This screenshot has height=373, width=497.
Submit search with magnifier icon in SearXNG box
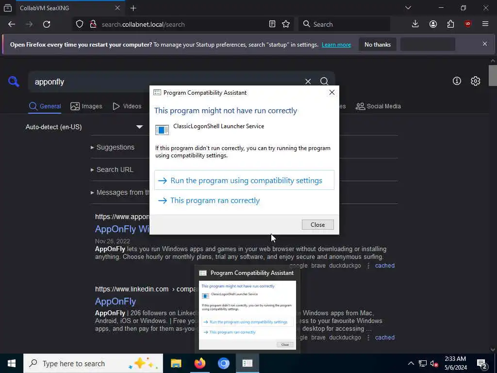(324, 82)
